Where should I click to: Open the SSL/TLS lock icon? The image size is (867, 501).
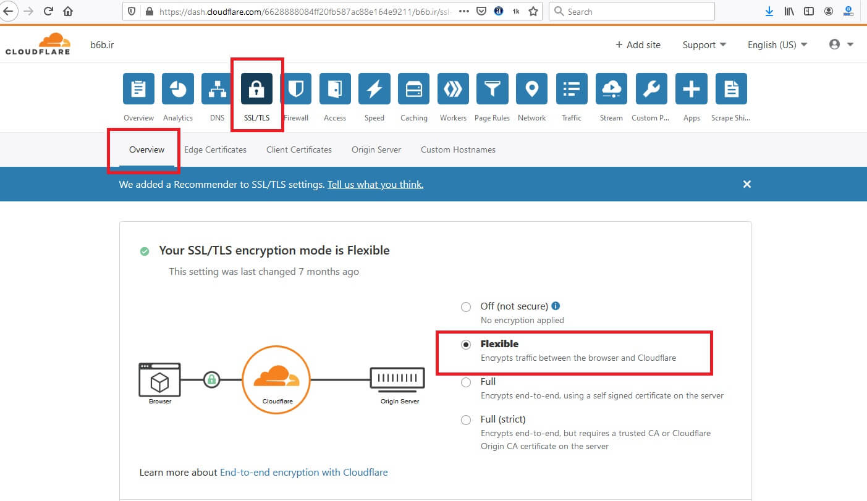coord(256,89)
